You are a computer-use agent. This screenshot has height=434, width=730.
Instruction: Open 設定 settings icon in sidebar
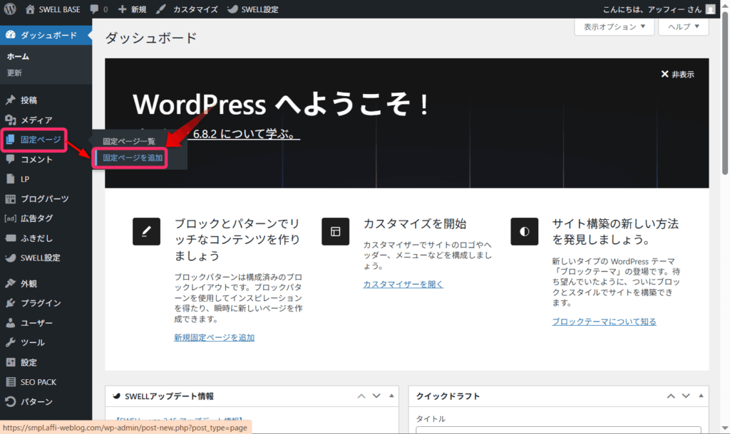click(x=10, y=362)
